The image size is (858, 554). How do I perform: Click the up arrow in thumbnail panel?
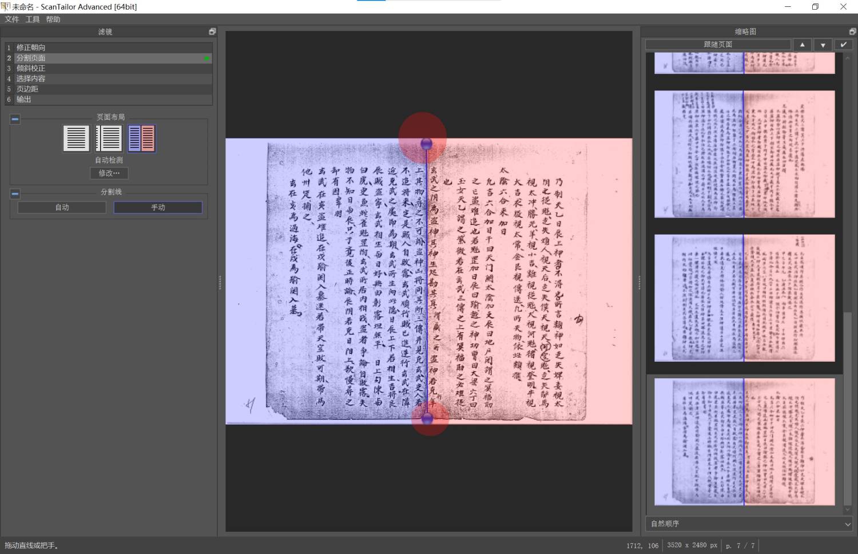click(802, 45)
